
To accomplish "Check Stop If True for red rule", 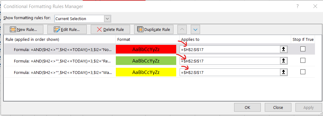I will click(x=303, y=49).
